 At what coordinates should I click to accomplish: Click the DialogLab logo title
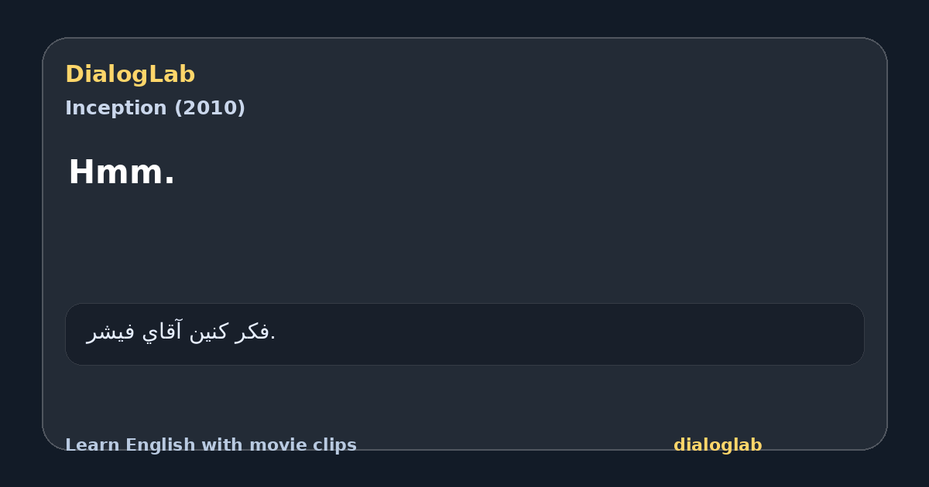(x=130, y=75)
